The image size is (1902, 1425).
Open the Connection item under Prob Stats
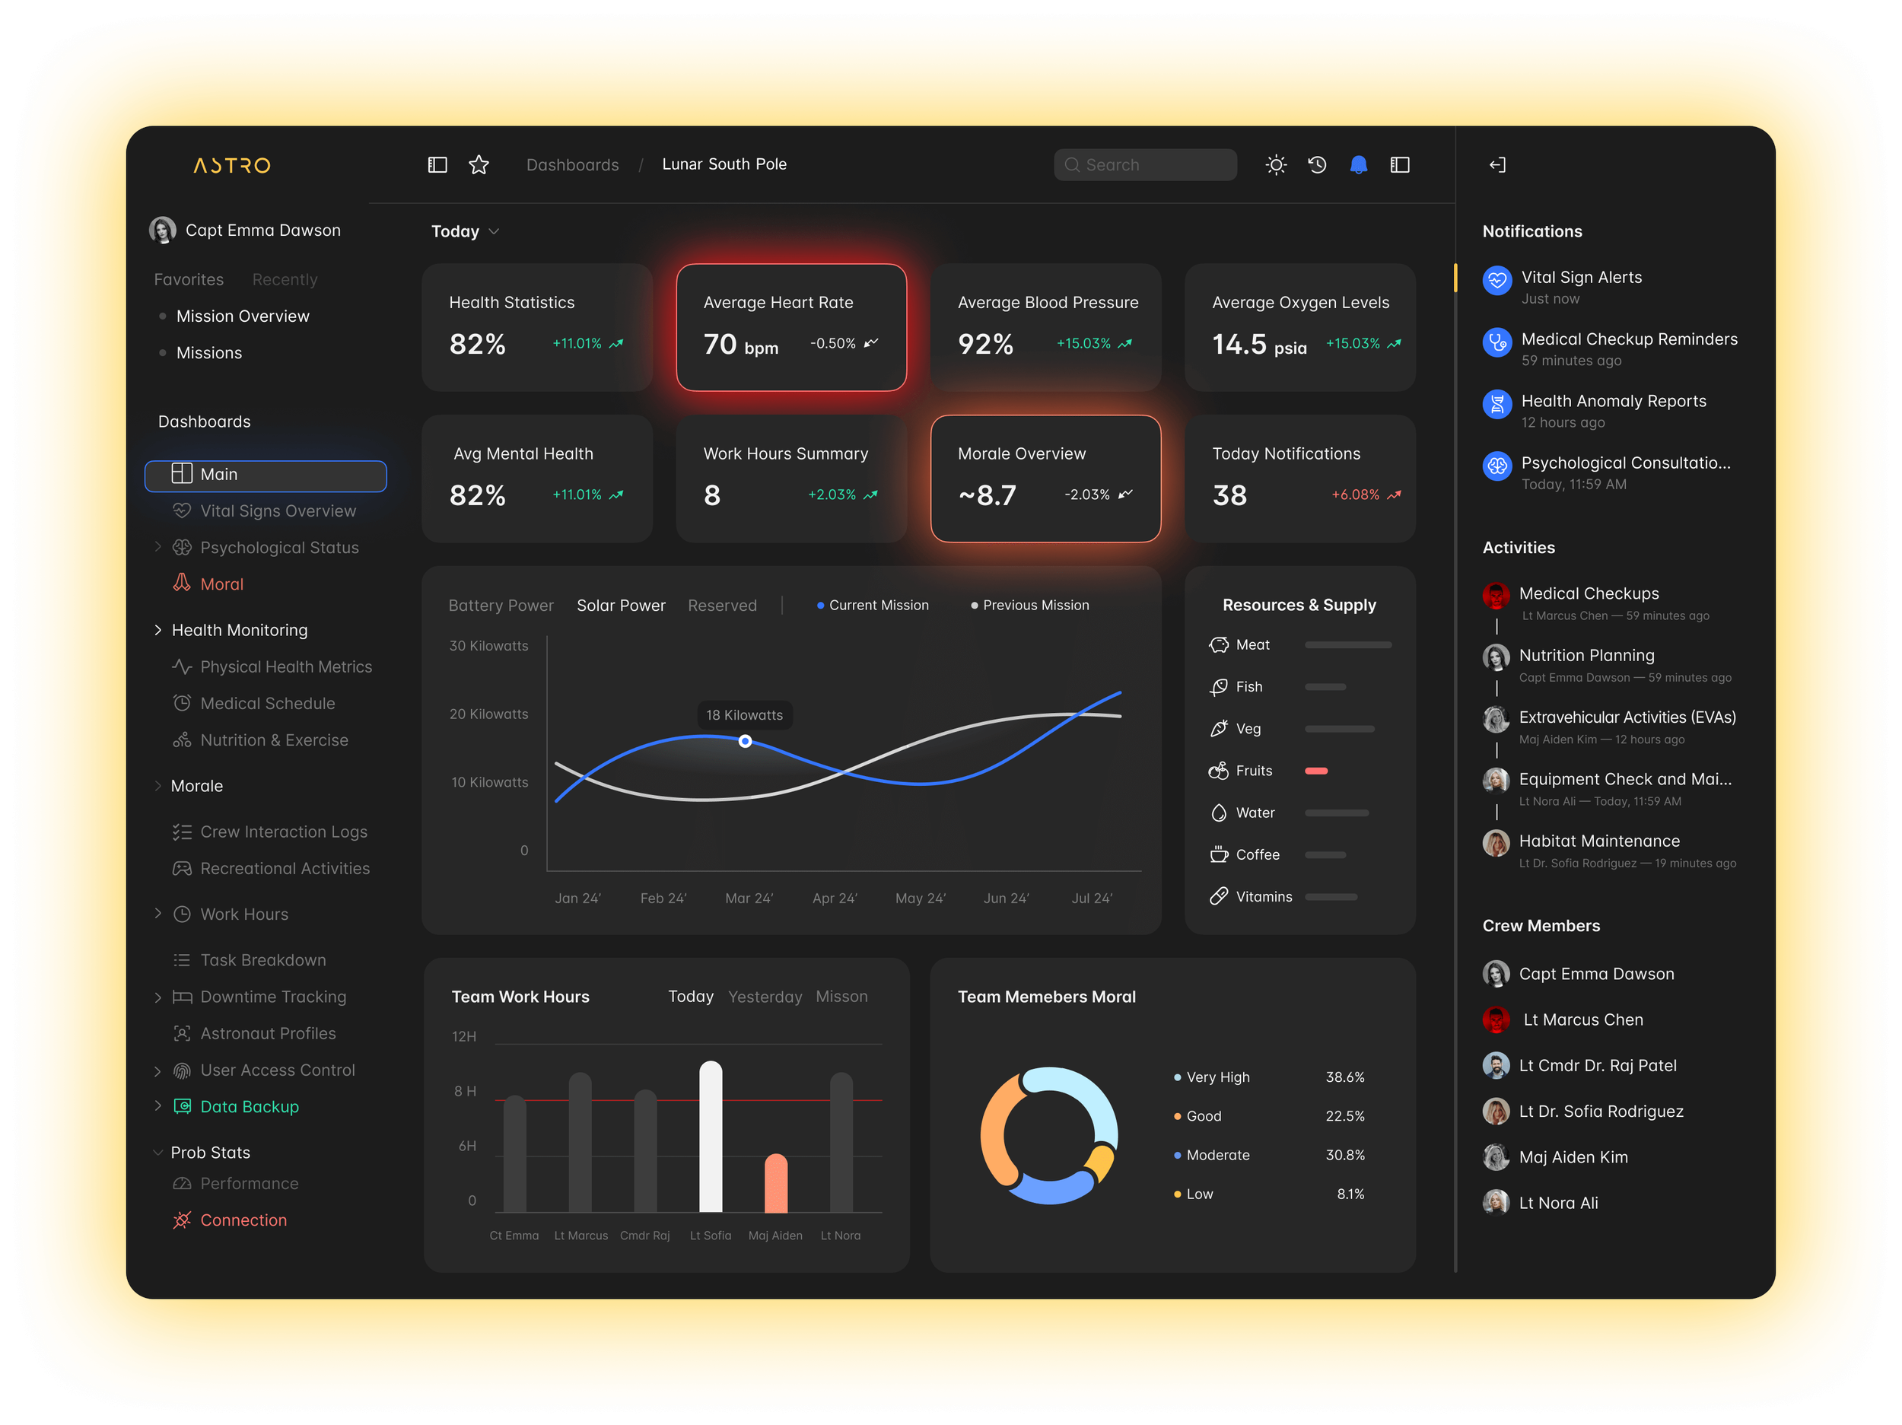(x=243, y=1220)
